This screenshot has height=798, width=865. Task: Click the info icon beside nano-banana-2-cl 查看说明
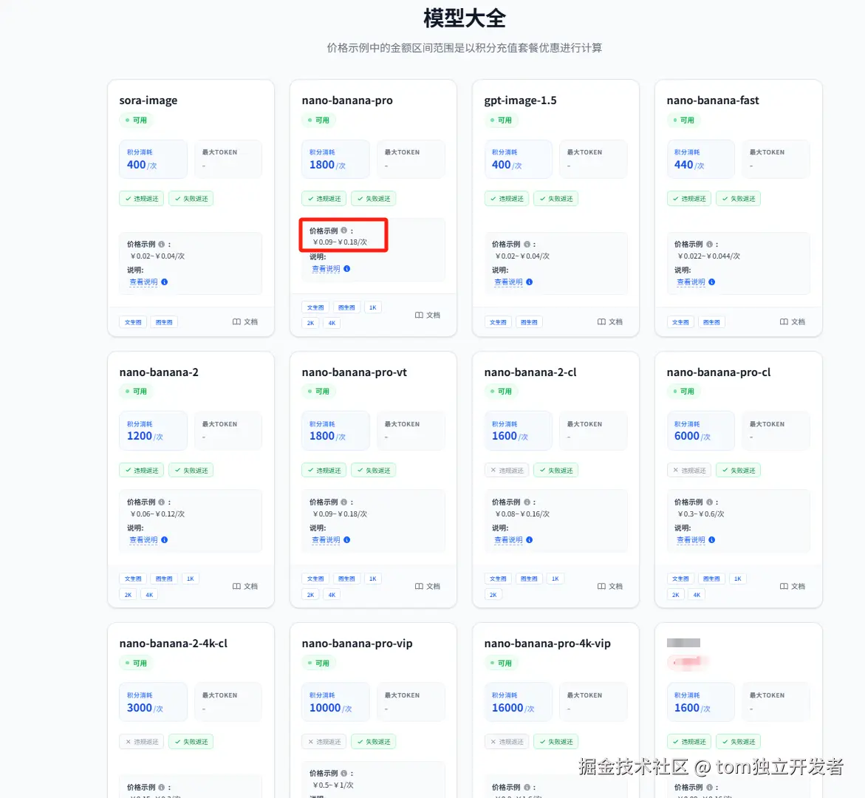tap(530, 539)
